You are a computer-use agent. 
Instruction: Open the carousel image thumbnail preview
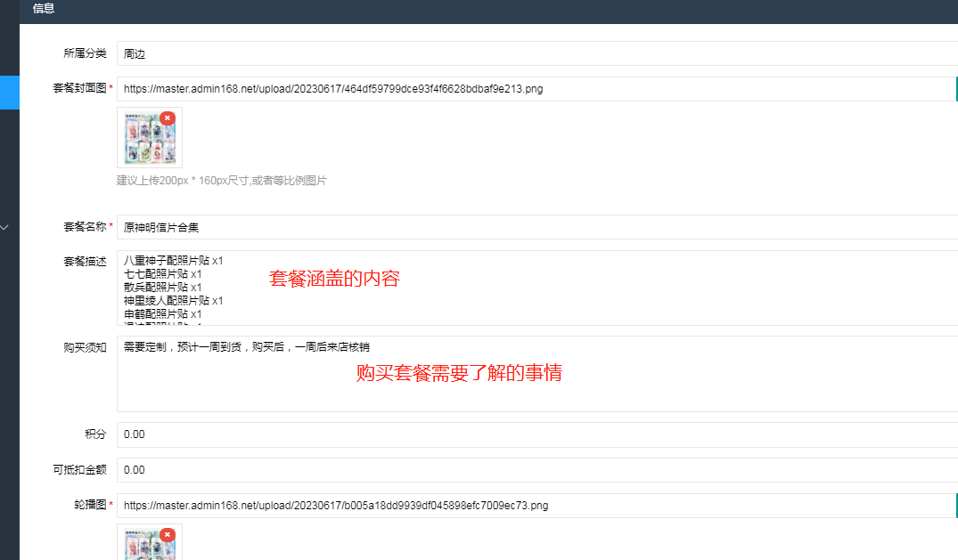click(x=149, y=542)
